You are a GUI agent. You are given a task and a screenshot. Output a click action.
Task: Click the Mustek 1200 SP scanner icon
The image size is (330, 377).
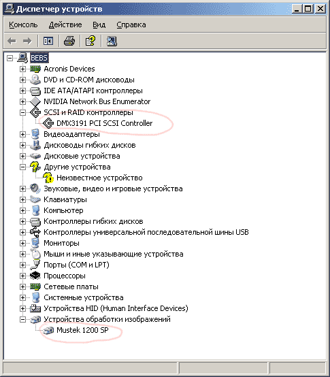click(x=48, y=330)
